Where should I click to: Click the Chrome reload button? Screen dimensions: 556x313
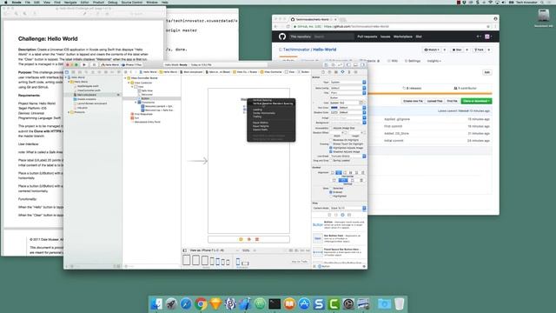coord(288,27)
